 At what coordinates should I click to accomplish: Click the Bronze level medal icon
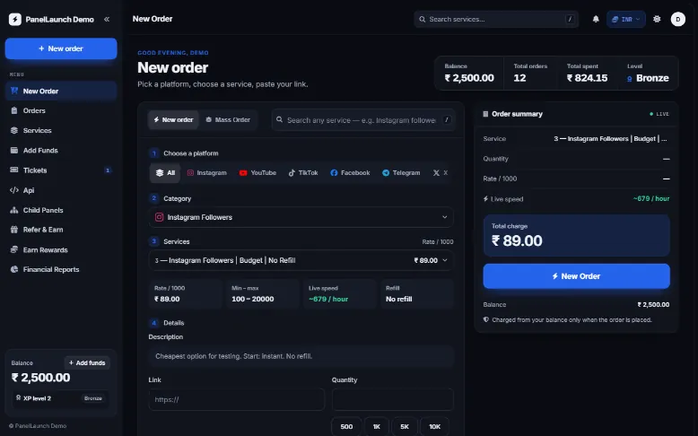(630, 79)
